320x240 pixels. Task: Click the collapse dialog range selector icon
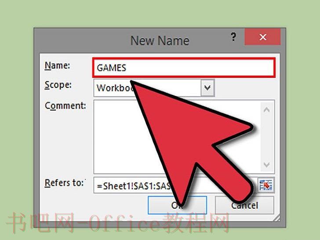point(266,185)
